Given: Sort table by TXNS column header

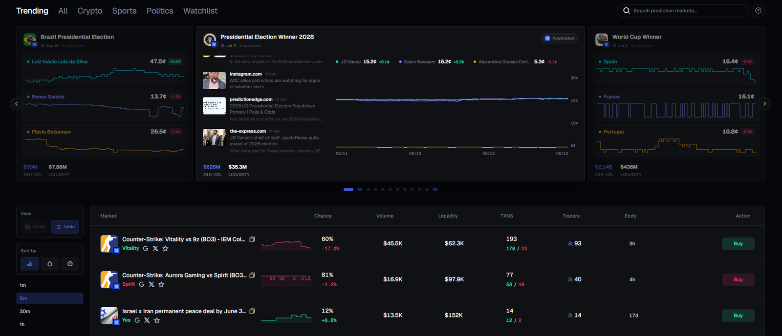Looking at the screenshot, I should click(x=507, y=216).
